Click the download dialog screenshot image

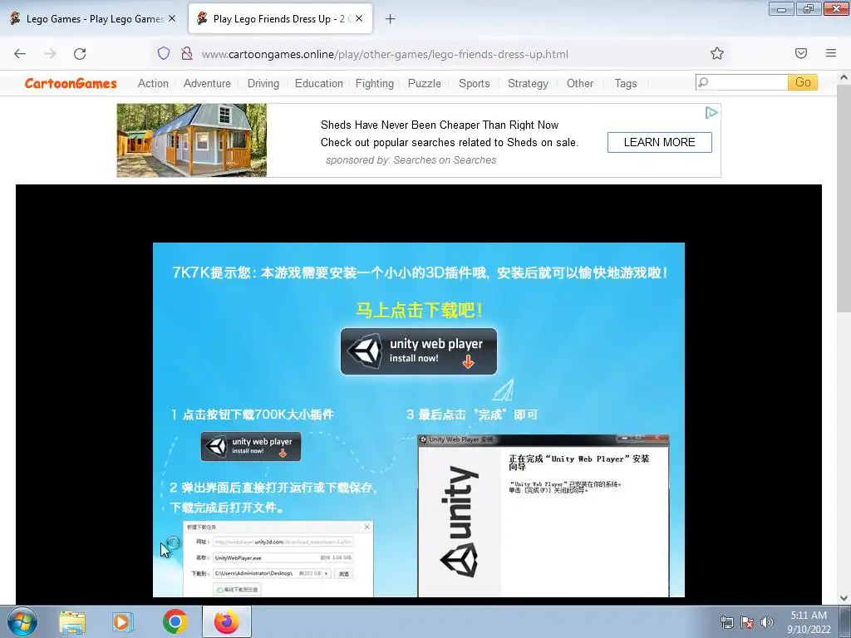click(x=278, y=559)
